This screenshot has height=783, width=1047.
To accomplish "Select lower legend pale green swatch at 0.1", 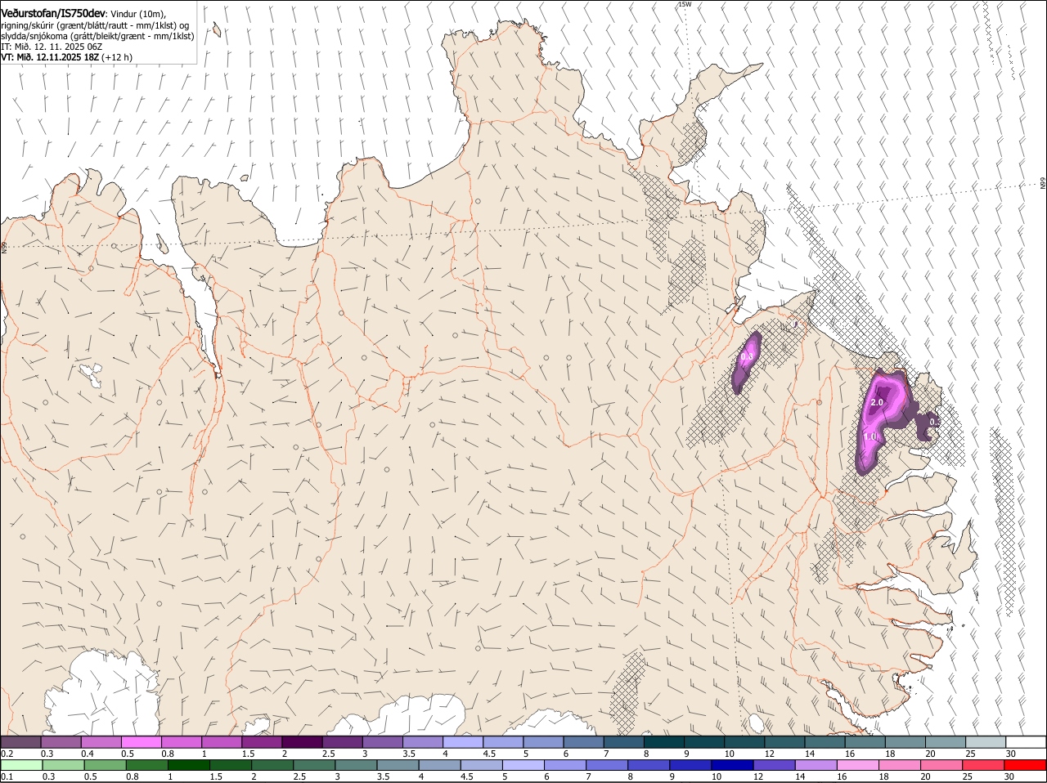I will click(20, 765).
